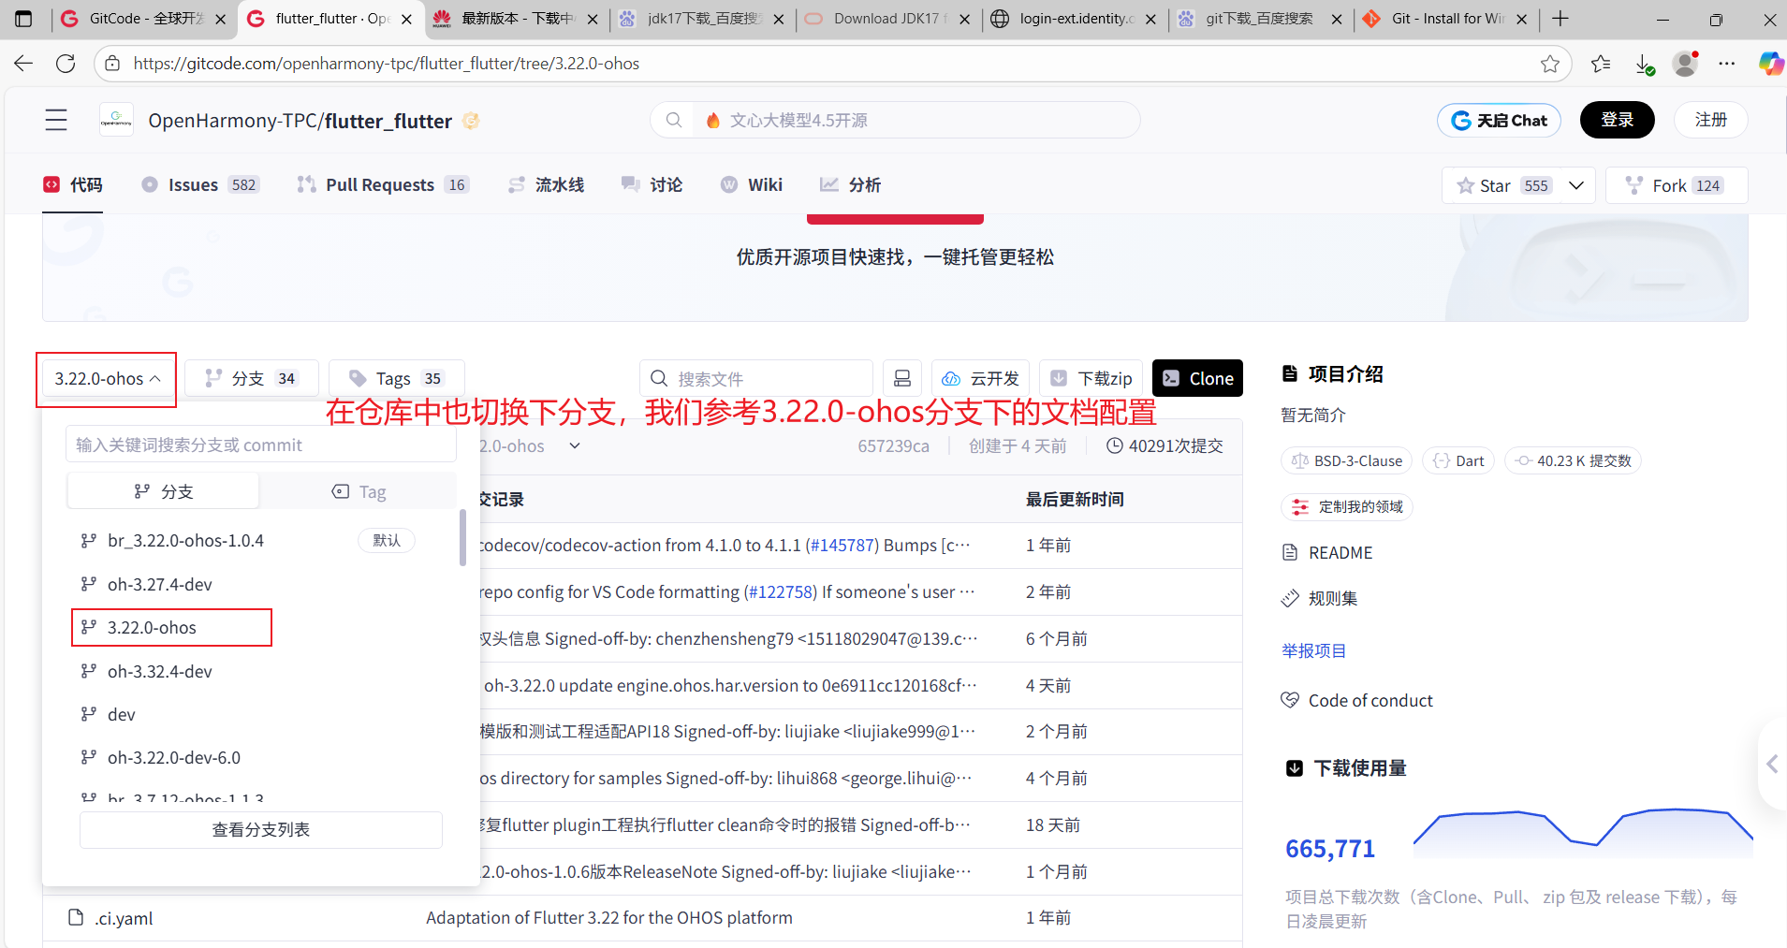Switch to the 代码 tab
The height and width of the screenshot is (948, 1787).
click(73, 184)
